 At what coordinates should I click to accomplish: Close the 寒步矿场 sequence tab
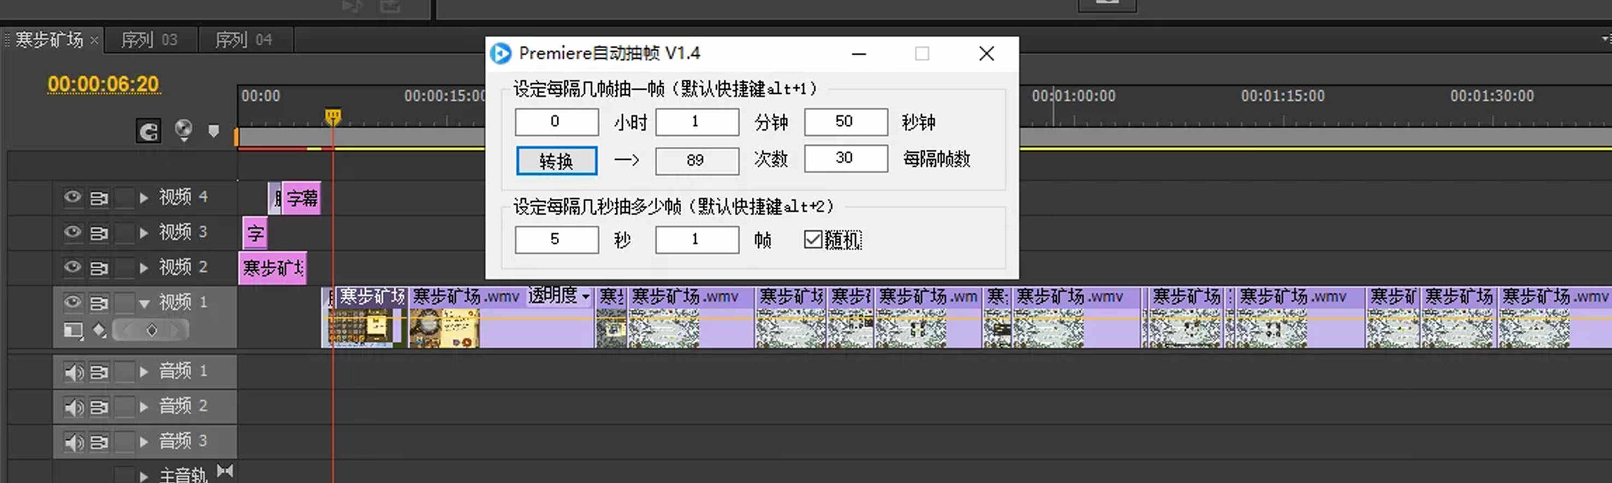click(x=94, y=41)
